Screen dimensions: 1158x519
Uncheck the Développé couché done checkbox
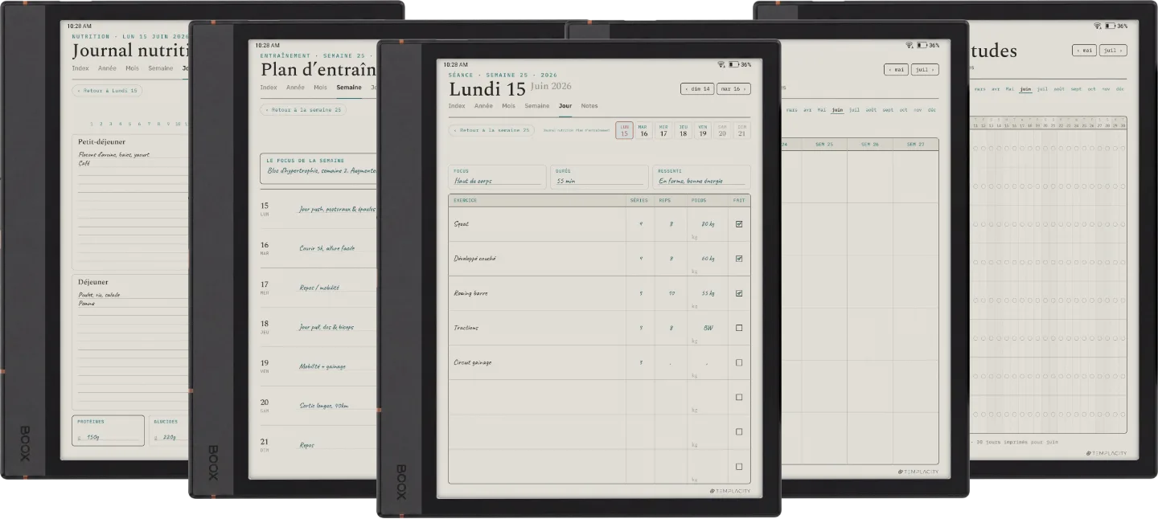click(739, 259)
